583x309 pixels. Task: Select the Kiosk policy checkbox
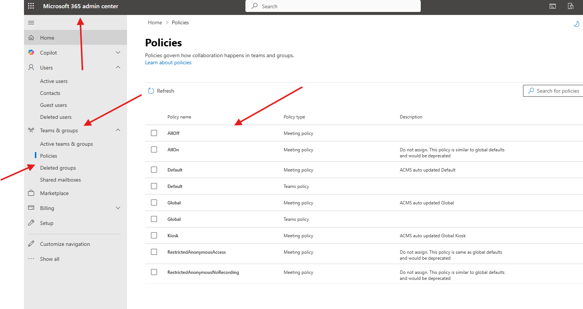154,235
